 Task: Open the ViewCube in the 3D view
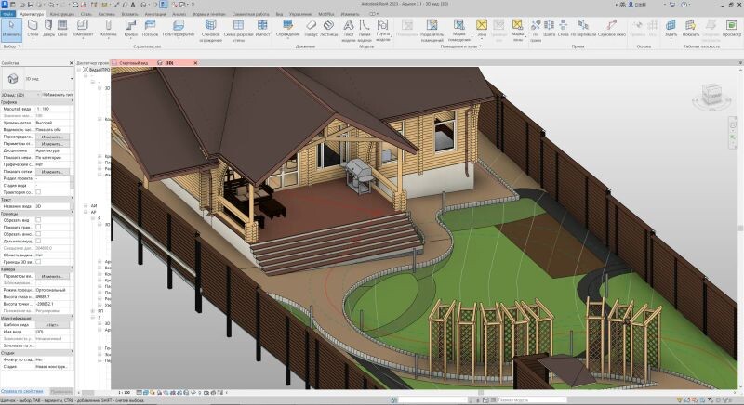(x=711, y=92)
